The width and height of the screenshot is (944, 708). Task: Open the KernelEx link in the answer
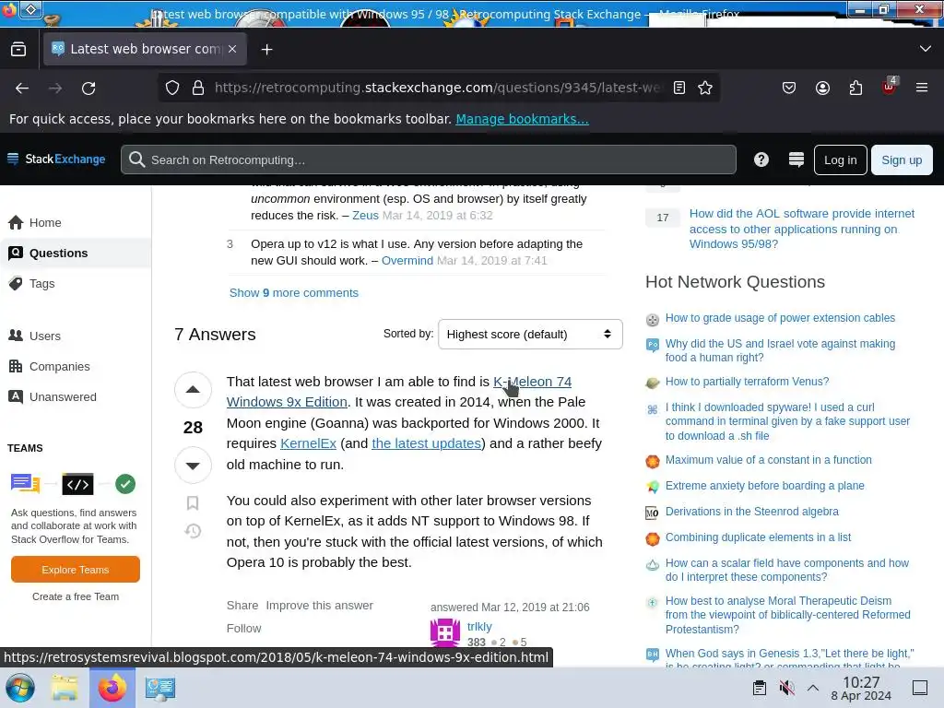(308, 443)
